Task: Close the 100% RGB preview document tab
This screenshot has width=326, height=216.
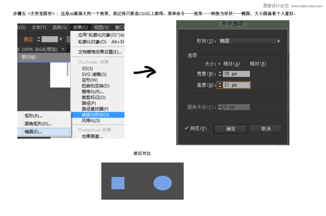Action: (x=63, y=49)
